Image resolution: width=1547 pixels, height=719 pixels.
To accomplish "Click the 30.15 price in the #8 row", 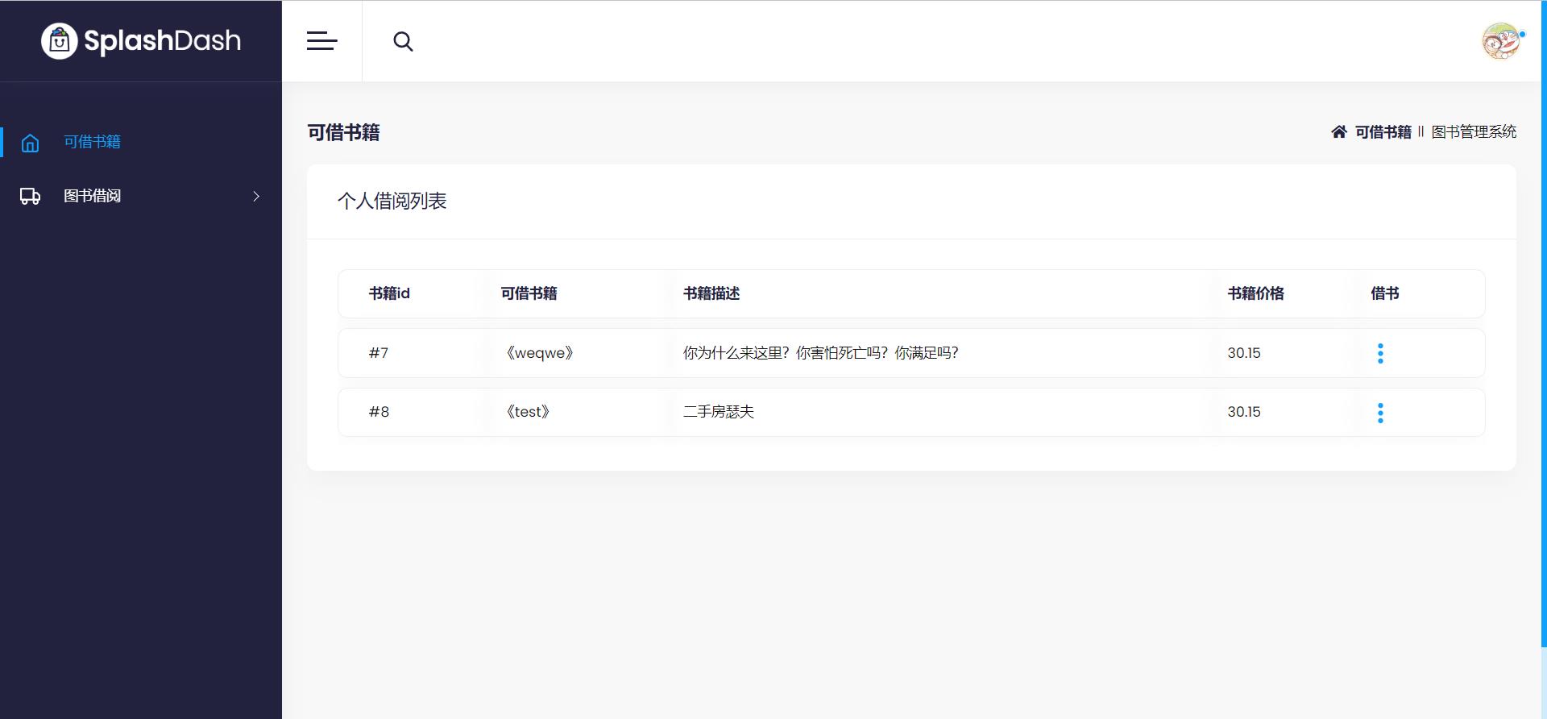I will pyautogui.click(x=1244, y=412).
